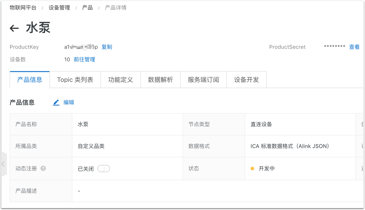Expand the collapsed left sidebar handle
365x210 pixels.
(x=3, y=164)
